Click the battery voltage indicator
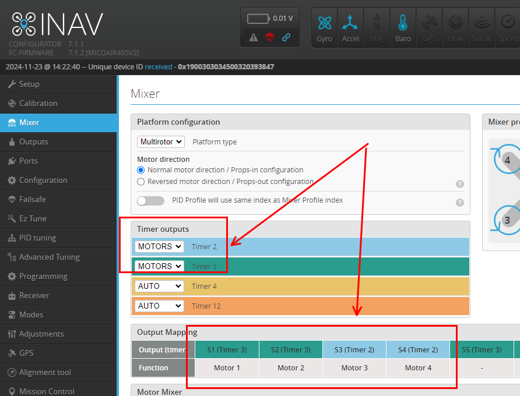The image size is (520, 396). 270,19
